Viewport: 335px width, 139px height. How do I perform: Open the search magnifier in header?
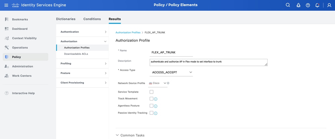point(288,5)
